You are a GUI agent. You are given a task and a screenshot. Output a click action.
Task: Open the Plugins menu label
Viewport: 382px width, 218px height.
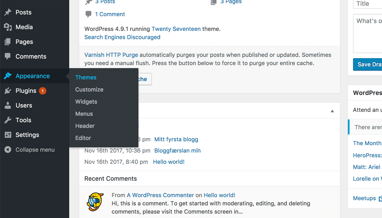26,91
